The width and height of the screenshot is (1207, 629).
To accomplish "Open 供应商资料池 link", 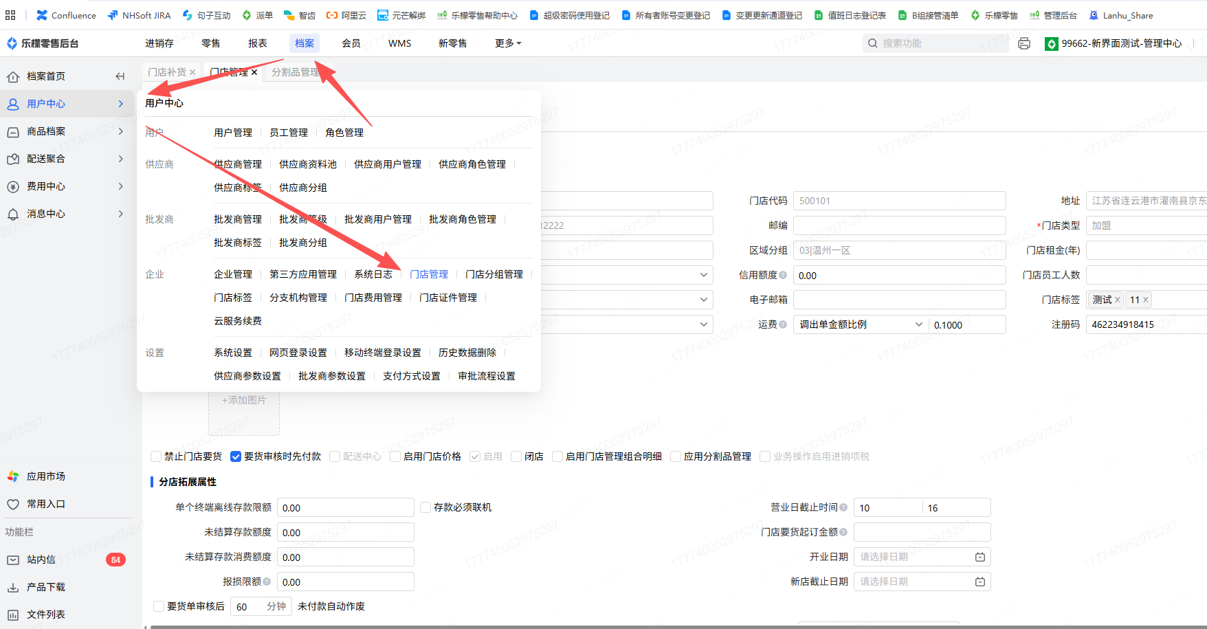I will point(308,164).
